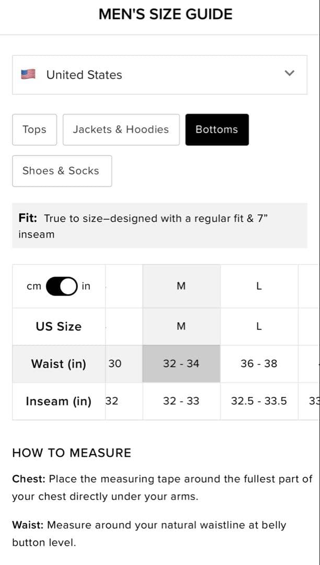Screen dimensions: 320x565
Task: Click the inseam 32.5 - 33.5 cell
Action: click(259, 401)
